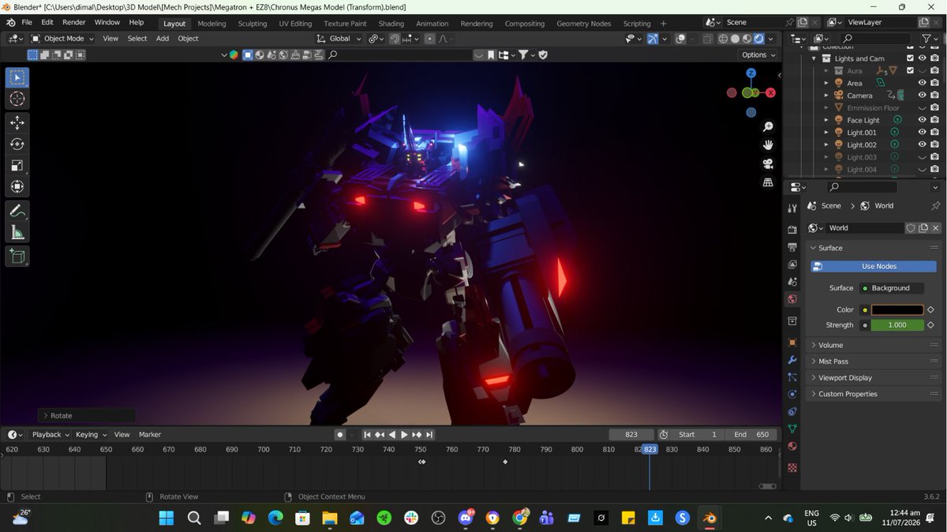Image resolution: width=947 pixels, height=532 pixels.
Task: Select the Annotate tool
Action: click(x=17, y=212)
